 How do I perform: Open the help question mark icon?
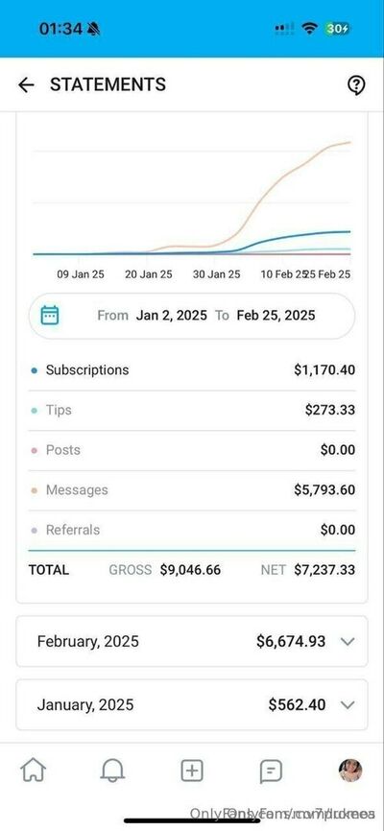coord(356,84)
